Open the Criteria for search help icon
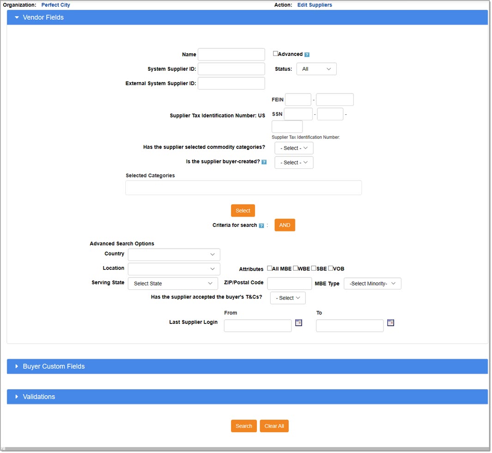The width and height of the screenshot is (492, 453). tap(262, 225)
